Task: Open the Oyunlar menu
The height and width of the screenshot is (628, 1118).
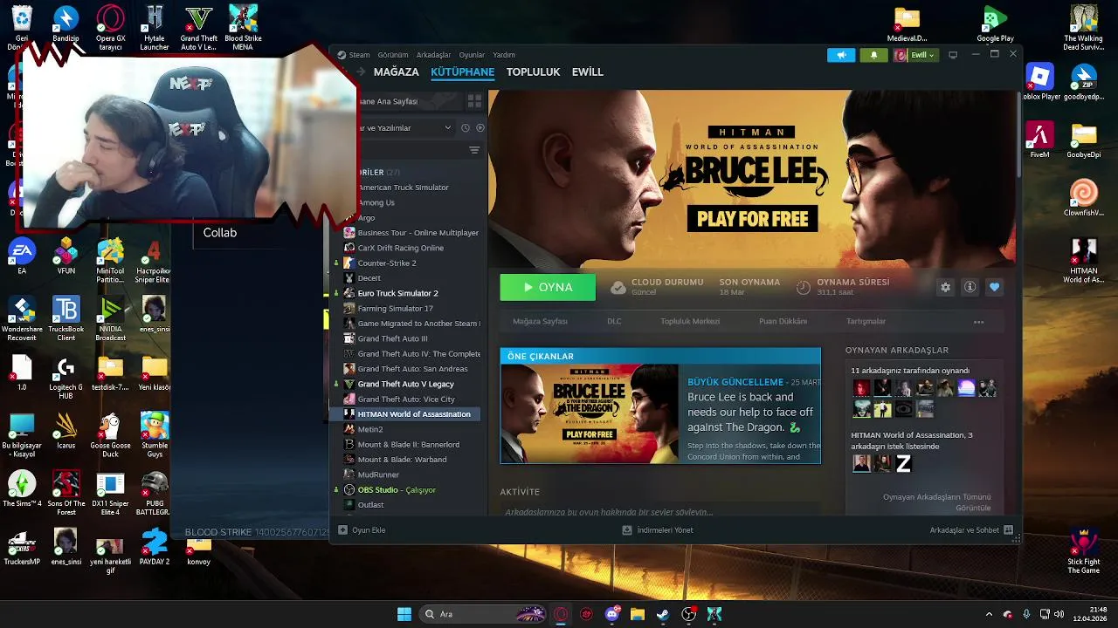Action: [472, 55]
